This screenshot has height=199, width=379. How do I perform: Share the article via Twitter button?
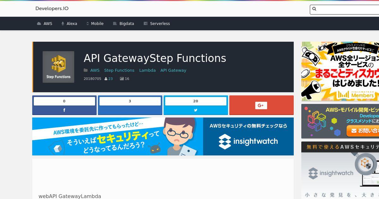(196, 110)
